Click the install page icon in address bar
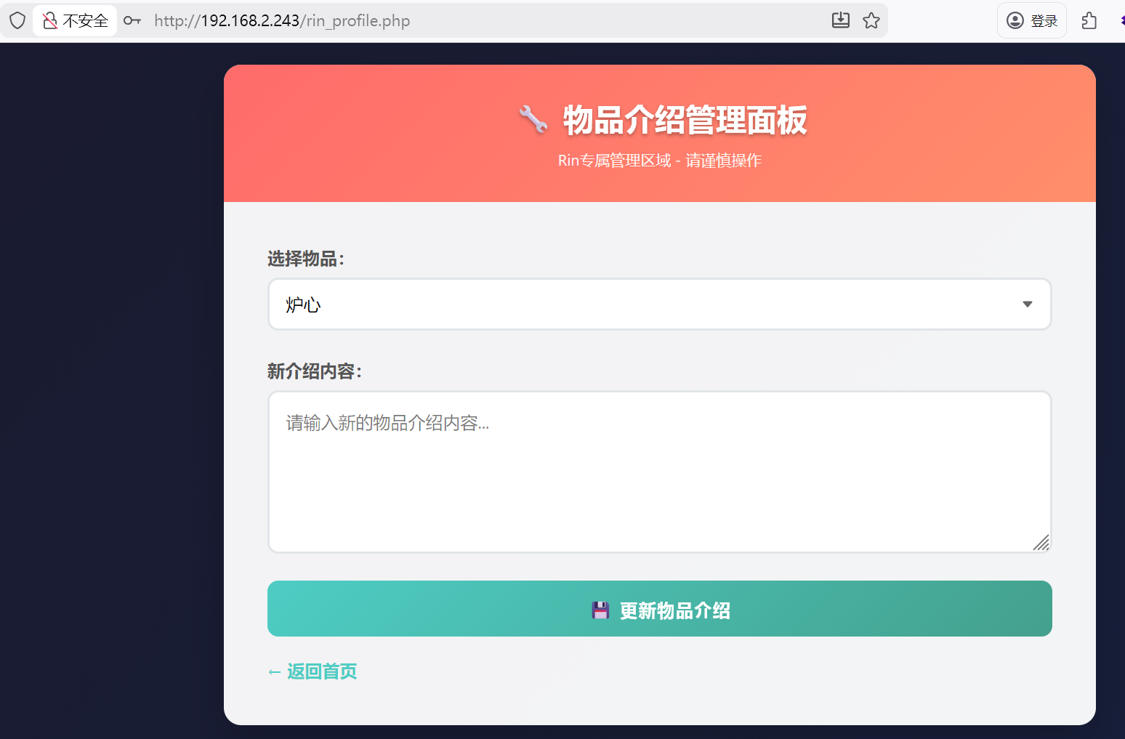 click(x=840, y=20)
